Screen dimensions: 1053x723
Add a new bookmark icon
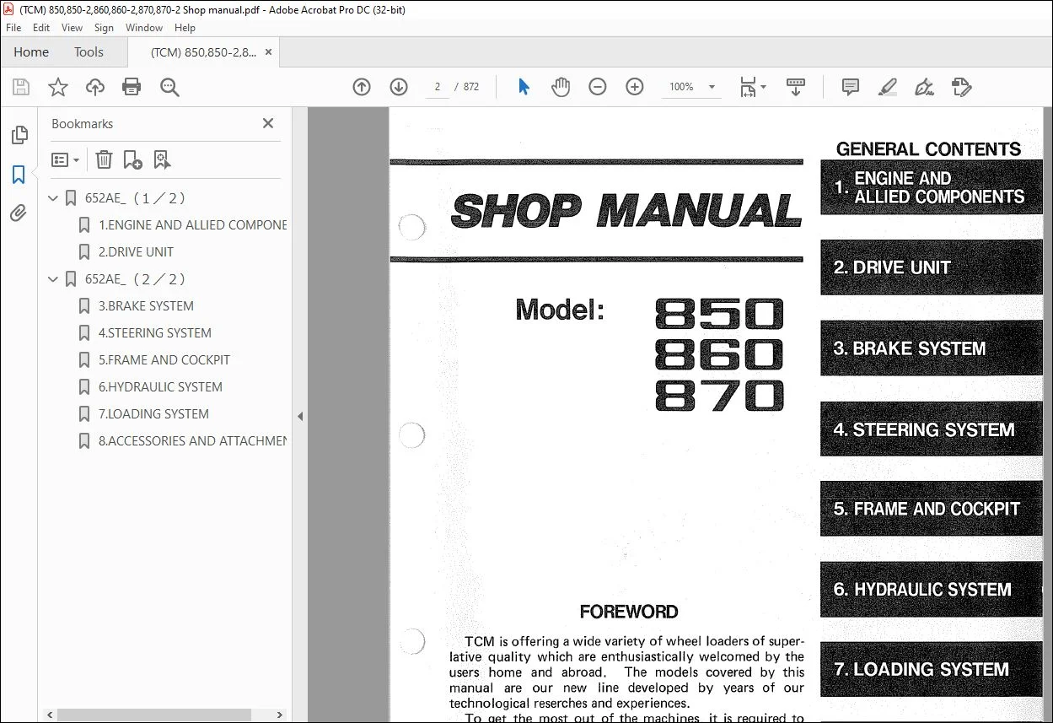132,159
